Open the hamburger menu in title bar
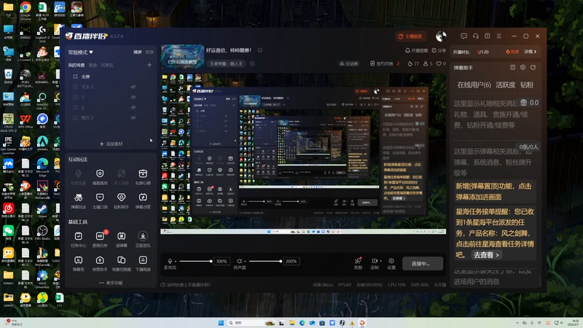Screen dimensions: 583x328 coord(499,36)
